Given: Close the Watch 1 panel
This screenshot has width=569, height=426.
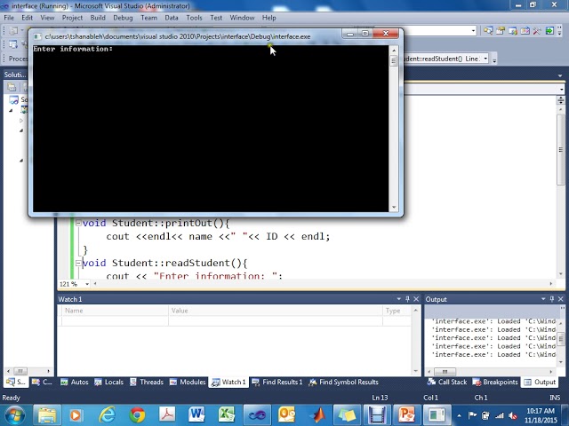Looking at the screenshot, I should [416, 299].
